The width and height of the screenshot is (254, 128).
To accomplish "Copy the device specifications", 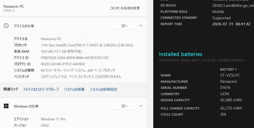I will click(124, 26).
